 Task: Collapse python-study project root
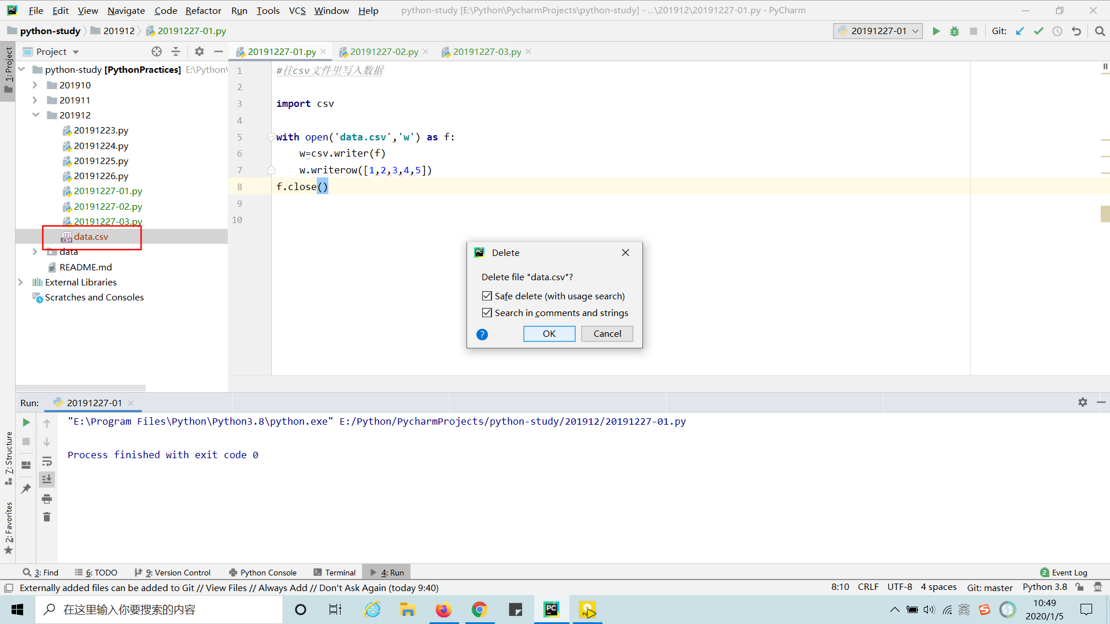(x=22, y=69)
